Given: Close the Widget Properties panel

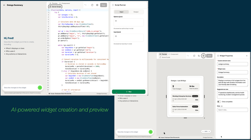Looking at the screenshot, I should pos(247,56).
